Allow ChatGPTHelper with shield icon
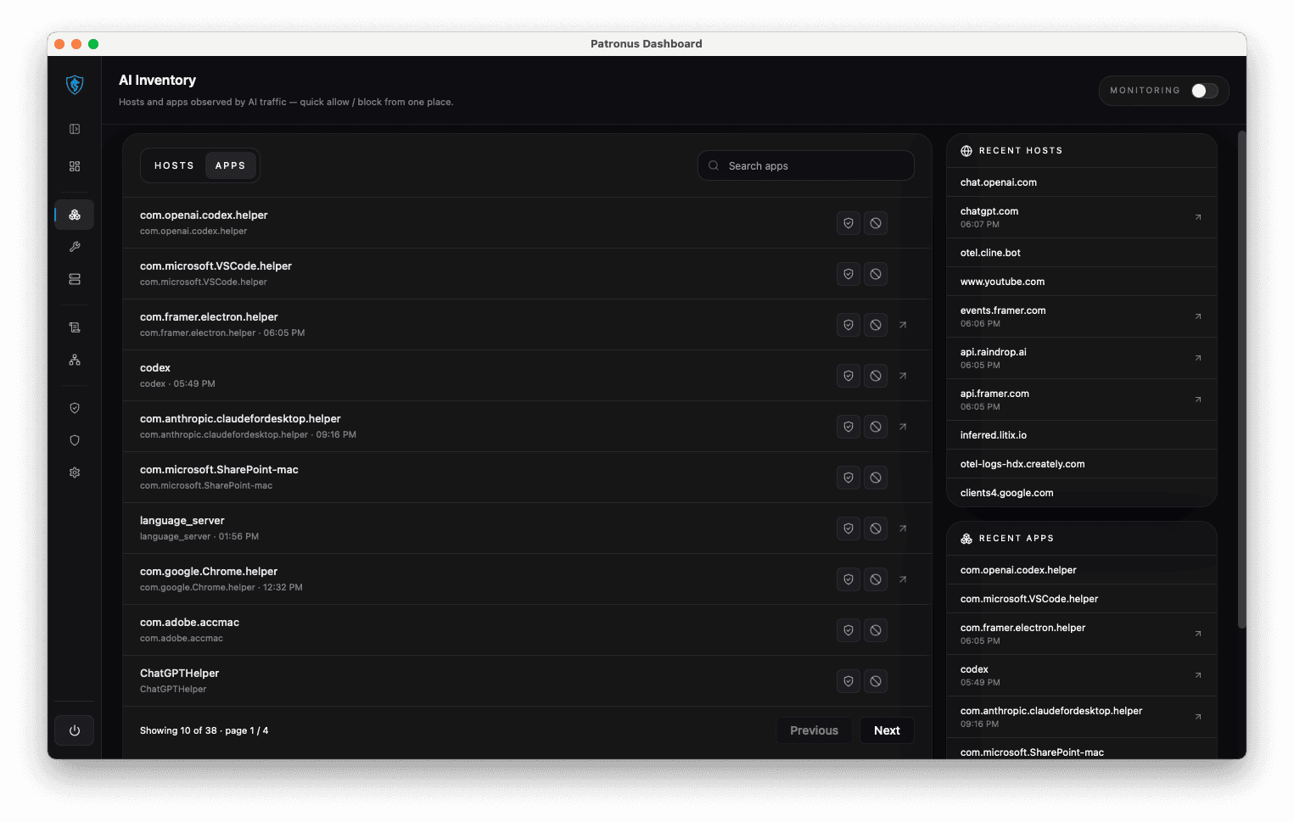Viewport: 1294px width, 822px height. [849, 681]
